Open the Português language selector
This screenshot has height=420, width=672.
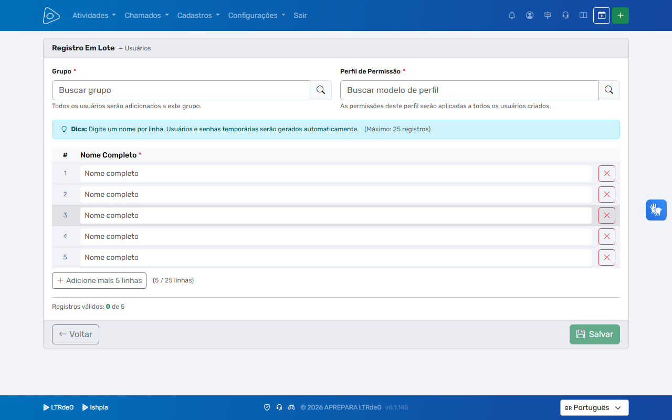point(594,408)
